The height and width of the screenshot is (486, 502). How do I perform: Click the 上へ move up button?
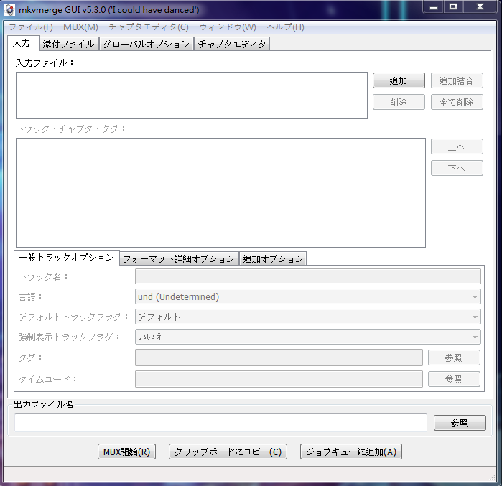pyautogui.click(x=457, y=147)
